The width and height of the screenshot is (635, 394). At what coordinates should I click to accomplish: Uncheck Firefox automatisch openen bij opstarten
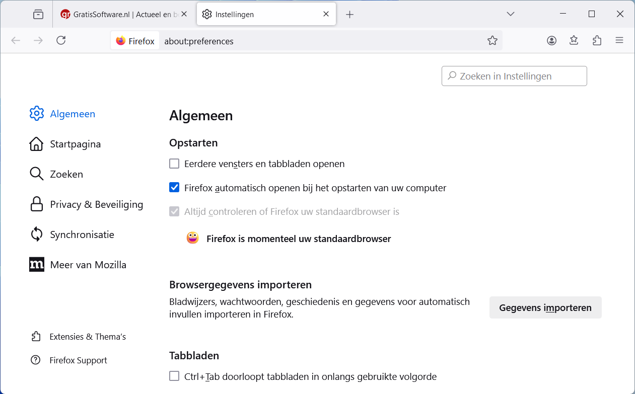click(174, 188)
